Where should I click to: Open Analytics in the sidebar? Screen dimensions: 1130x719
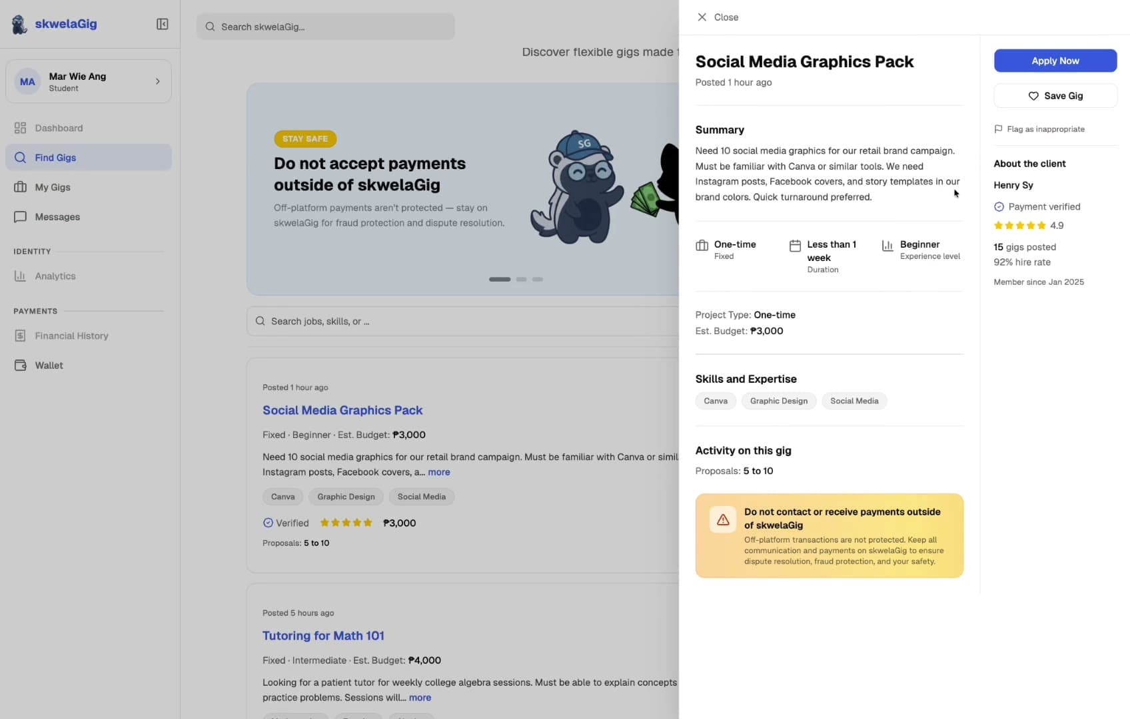point(55,276)
